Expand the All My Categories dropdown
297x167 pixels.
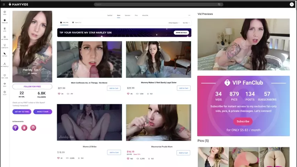[174, 23]
